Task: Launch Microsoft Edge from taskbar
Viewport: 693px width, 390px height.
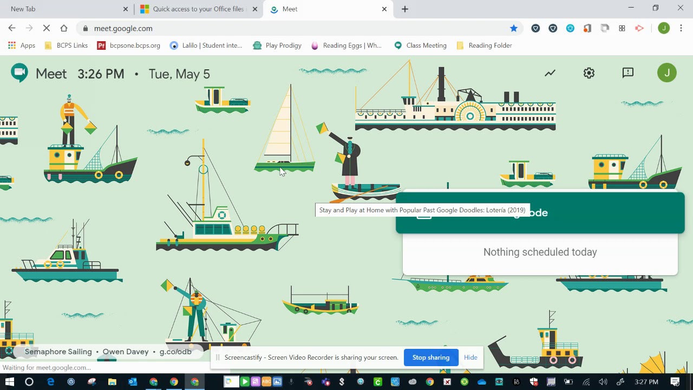Action: click(50, 382)
